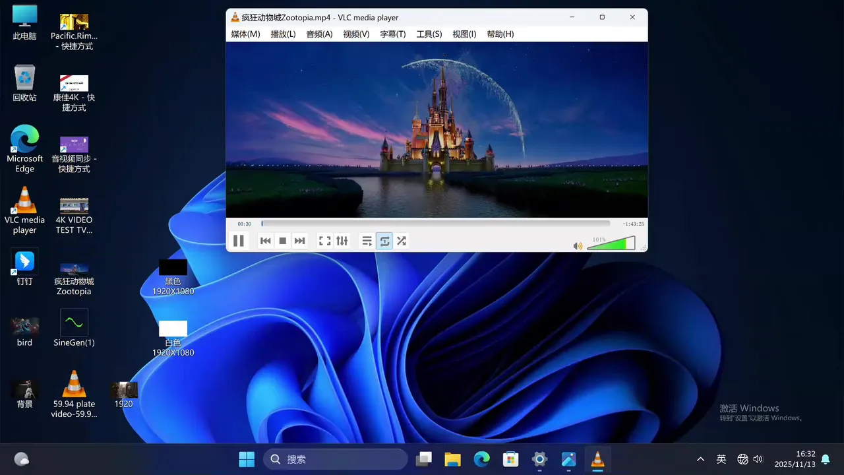Image resolution: width=844 pixels, height=475 pixels.
Task: Select 1920 image file on desktop
Action: 123,394
